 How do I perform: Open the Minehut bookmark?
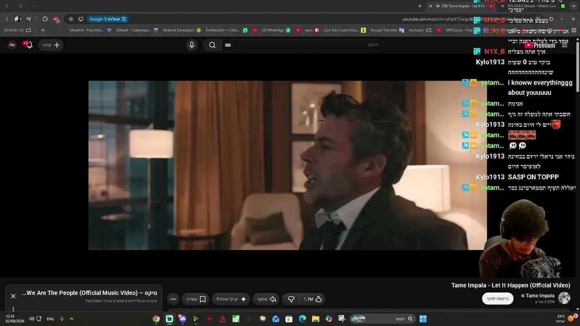[x=91, y=30]
